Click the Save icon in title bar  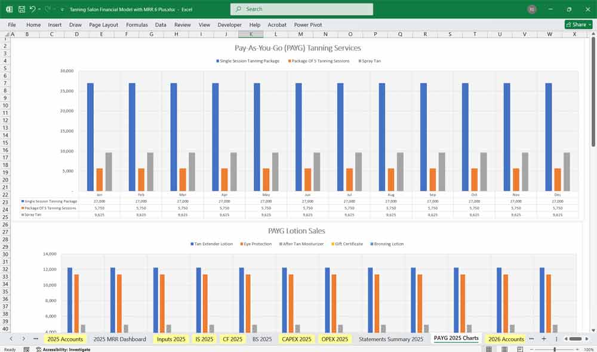click(x=21, y=10)
